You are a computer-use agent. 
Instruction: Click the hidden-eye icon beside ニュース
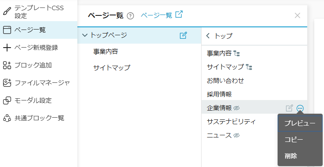[236, 135]
